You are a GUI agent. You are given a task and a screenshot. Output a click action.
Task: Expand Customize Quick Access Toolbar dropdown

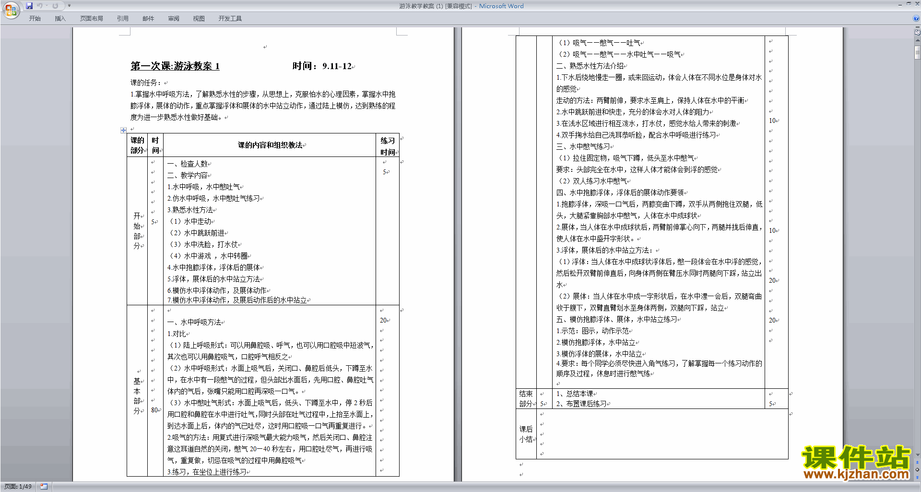tap(69, 6)
